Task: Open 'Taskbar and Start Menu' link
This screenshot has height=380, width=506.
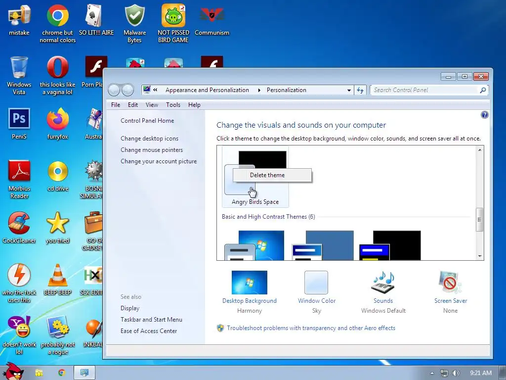Action: coord(151,320)
